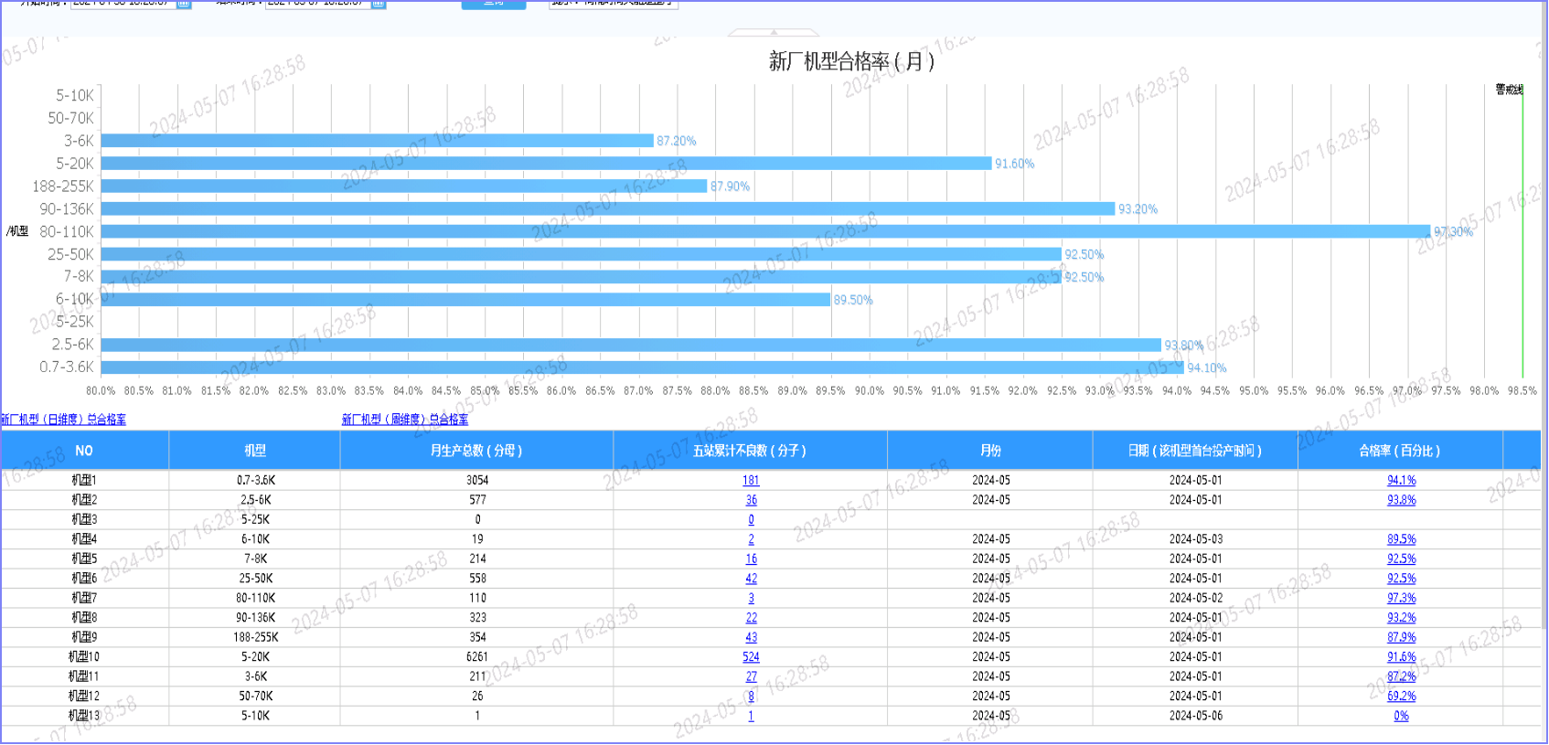
Task: Select the 0.7-3.6K bar showing 94.10%
Action: click(642, 367)
